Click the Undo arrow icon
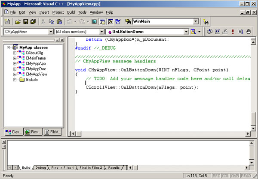The height and width of the screenshot is (179, 258). coord(70,21)
